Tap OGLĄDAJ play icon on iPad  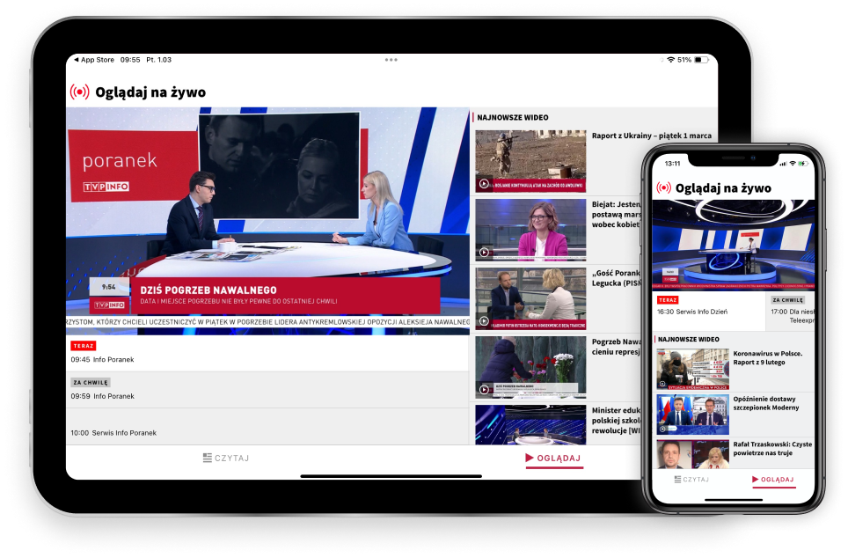530,458
